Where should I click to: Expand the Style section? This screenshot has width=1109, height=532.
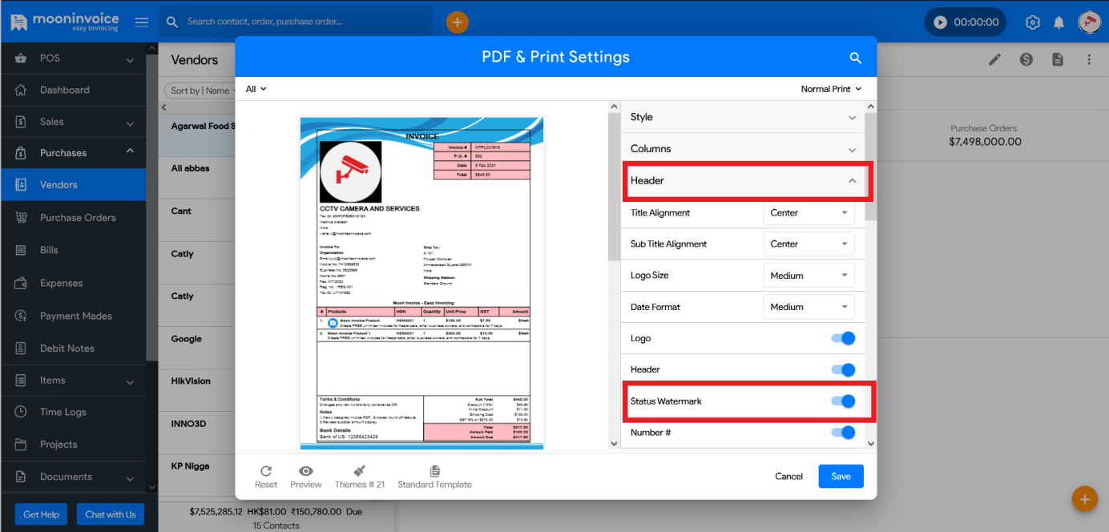[743, 117]
